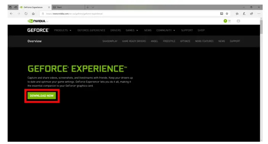Open Support in the Overview sub-navigation
The width and height of the screenshot is (268, 144).
235,41
